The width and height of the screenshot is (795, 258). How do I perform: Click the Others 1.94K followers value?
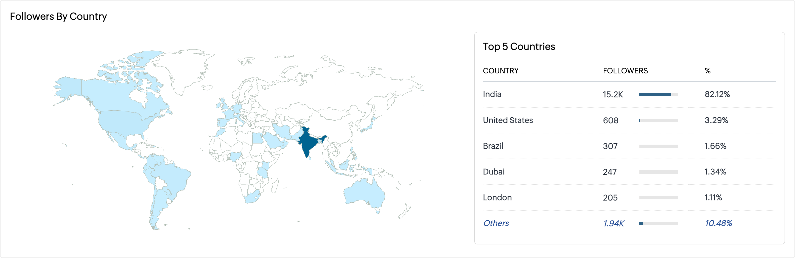[614, 223]
